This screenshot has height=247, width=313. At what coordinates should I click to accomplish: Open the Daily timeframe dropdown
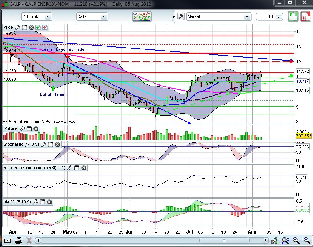tap(92, 16)
